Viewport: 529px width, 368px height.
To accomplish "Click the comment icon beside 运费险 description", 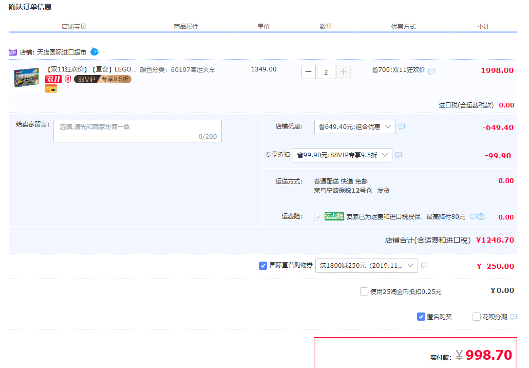I will tap(474, 217).
